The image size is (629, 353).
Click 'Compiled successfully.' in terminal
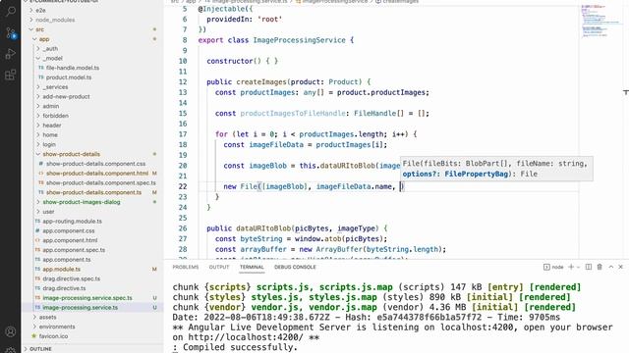tap(240, 347)
